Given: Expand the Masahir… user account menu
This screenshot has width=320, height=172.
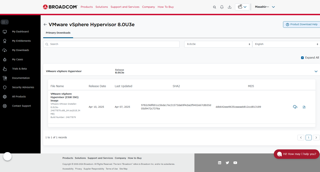Looking at the screenshot, I should [x=265, y=7].
